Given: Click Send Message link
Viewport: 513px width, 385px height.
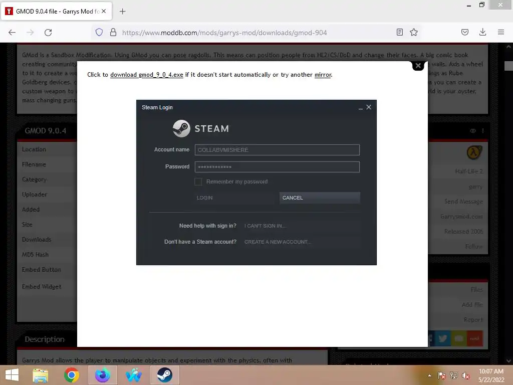Looking at the screenshot, I should click(463, 202).
